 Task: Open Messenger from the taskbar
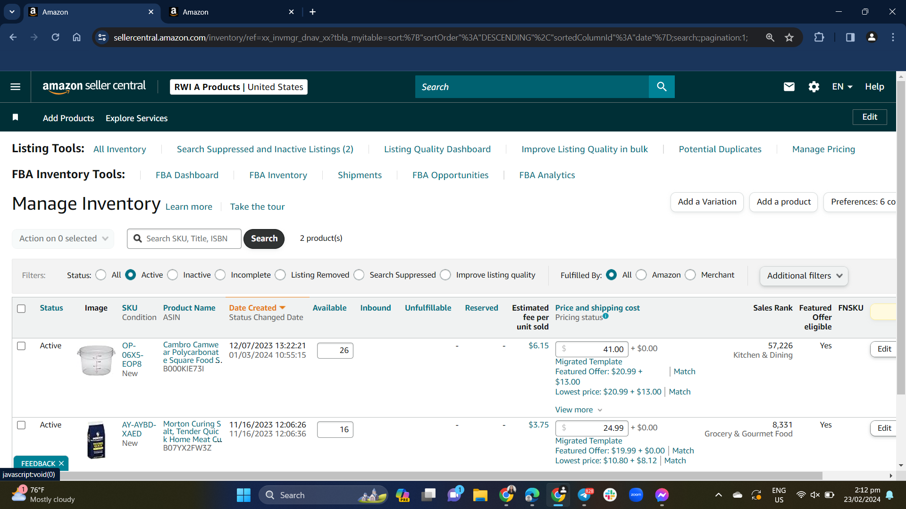[662, 495]
